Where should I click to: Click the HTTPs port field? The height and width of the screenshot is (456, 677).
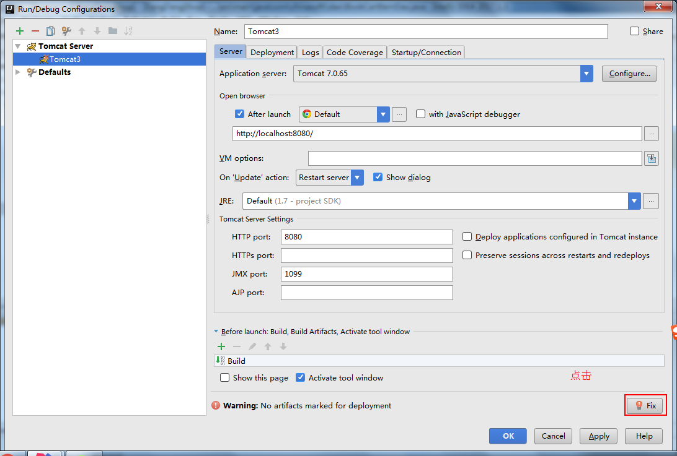point(367,255)
